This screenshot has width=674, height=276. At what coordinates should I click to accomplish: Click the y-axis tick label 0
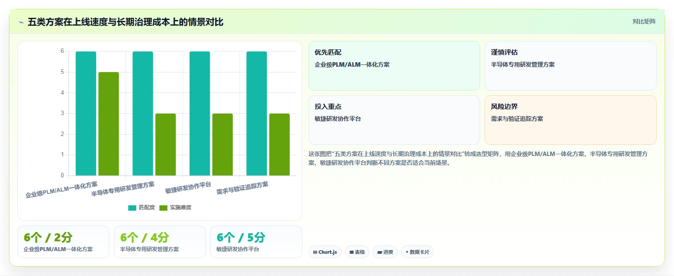[62, 176]
